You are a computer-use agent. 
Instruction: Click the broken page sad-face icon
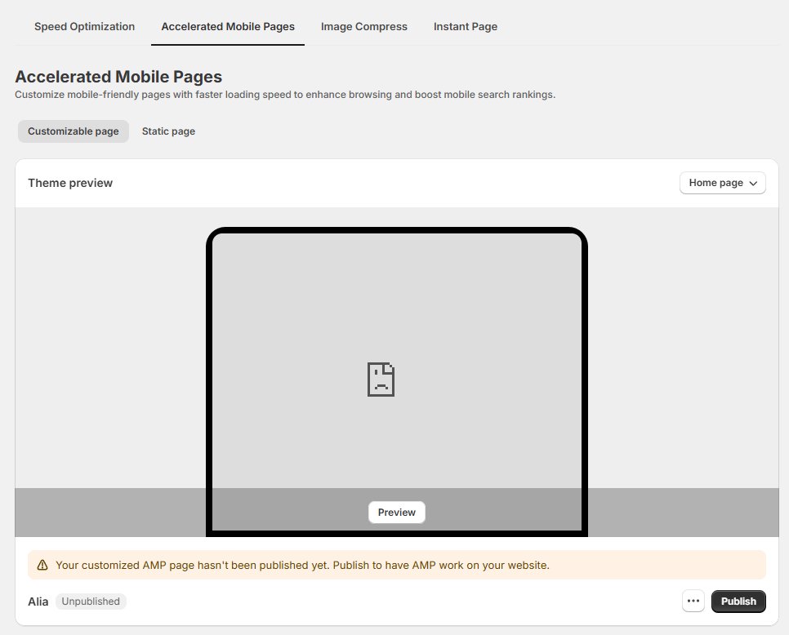pyautogui.click(x=381, y=380)
